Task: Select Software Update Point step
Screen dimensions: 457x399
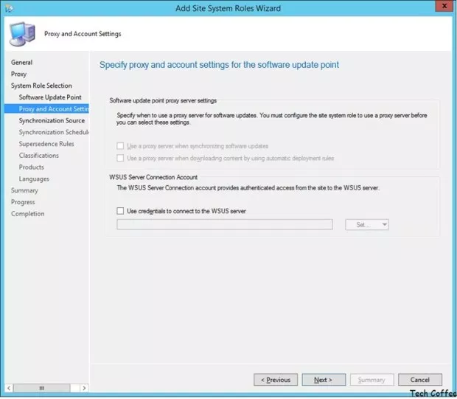Action: click(50, 97)
